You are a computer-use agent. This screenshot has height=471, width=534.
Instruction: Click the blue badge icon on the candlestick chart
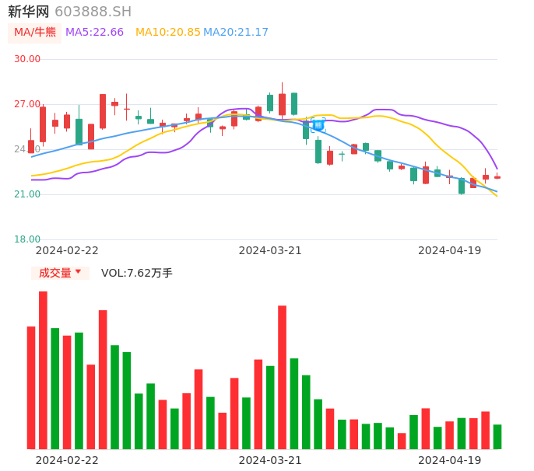tap(318, 124)
